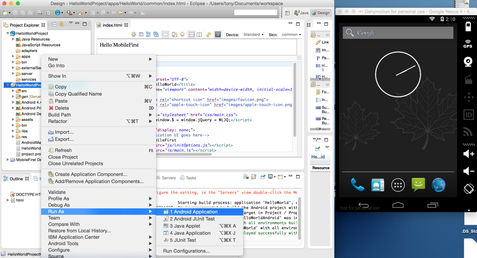
Task: Open Android contacts app
Action: coord(377,185)
